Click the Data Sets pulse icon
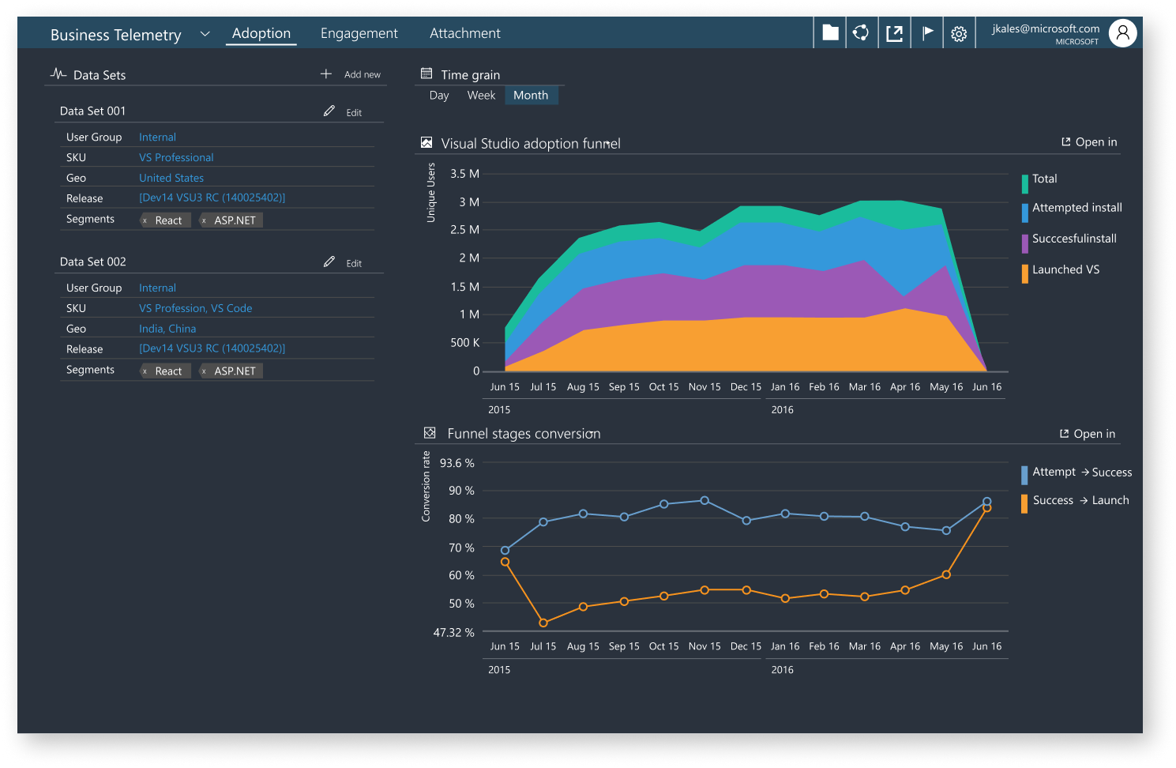Screen dimensions: 1176x768 (58, 73)
